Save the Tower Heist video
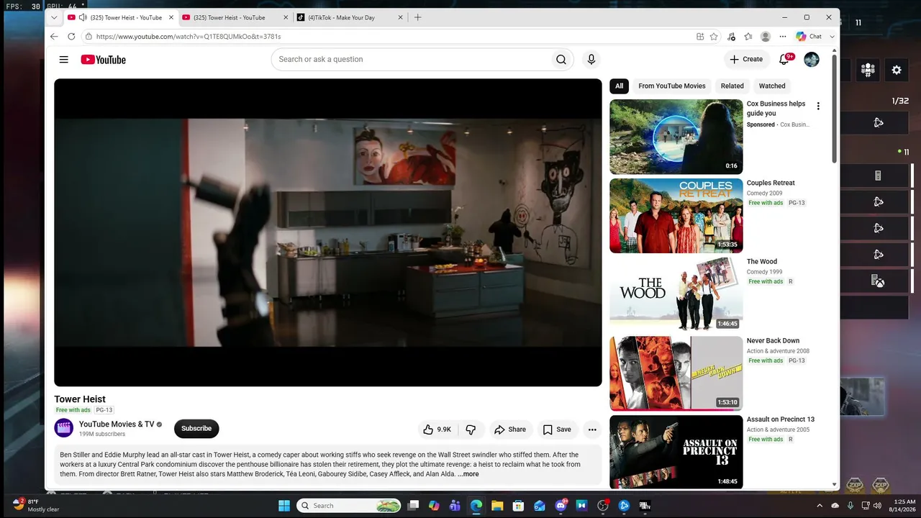 click(x=557, y=430)
